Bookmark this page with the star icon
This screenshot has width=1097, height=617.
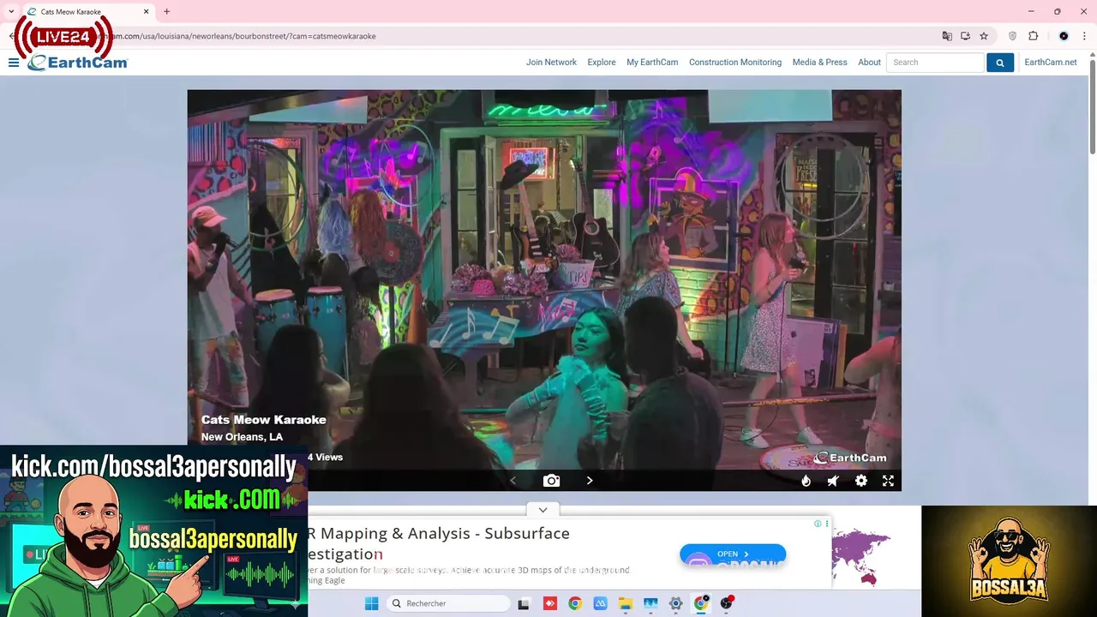coord(984,36)
